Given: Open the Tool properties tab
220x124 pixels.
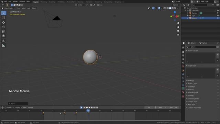Looking at the screenshot, I should click(x=183, y=48).
